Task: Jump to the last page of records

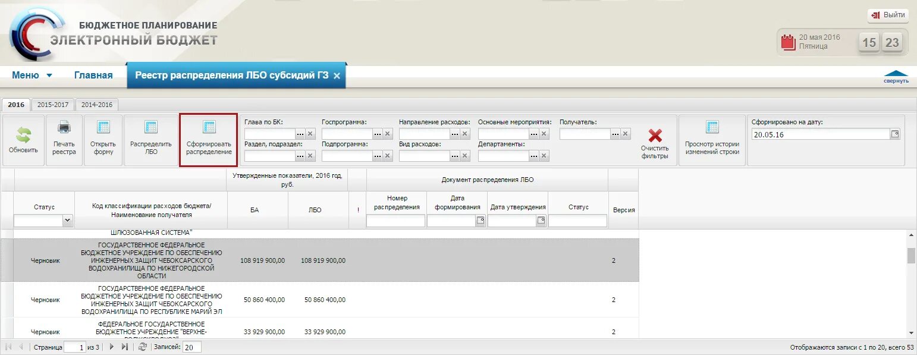Action: pos(124,347)
